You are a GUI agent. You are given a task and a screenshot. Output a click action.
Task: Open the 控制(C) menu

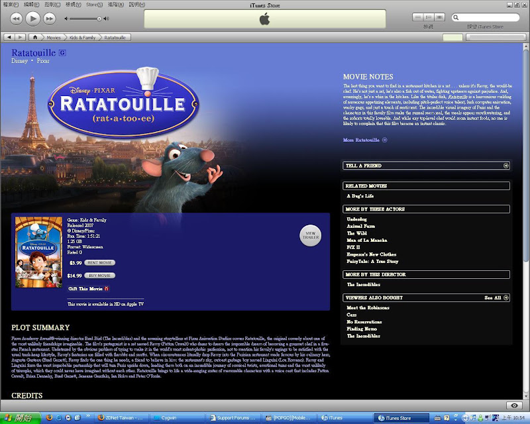pyautogui.click(x=52, y=5)
